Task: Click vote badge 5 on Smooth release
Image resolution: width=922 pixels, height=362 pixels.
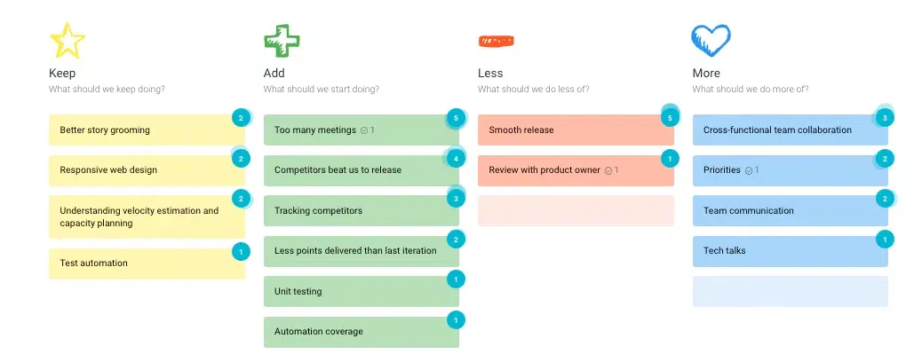Action: [670, 118]
